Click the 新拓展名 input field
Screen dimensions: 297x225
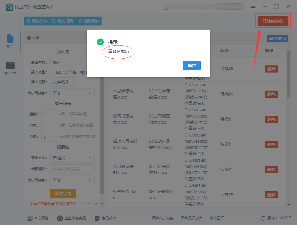click(x=72, y=169)
